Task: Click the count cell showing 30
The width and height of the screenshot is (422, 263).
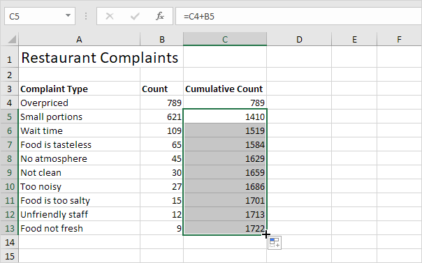Action: [x=162, y=172]
